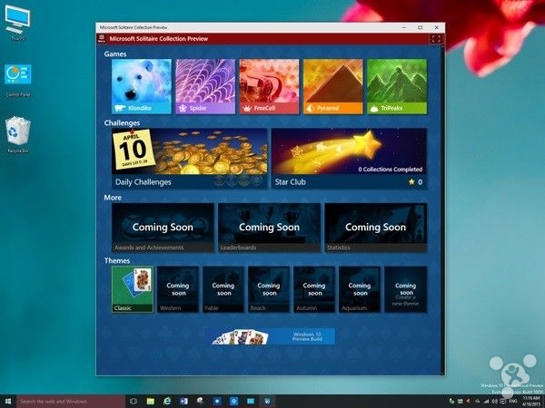The width and height of the screenshot is (545, 408).
Task: Open Word from the taskbar
Action: point(183,402)
